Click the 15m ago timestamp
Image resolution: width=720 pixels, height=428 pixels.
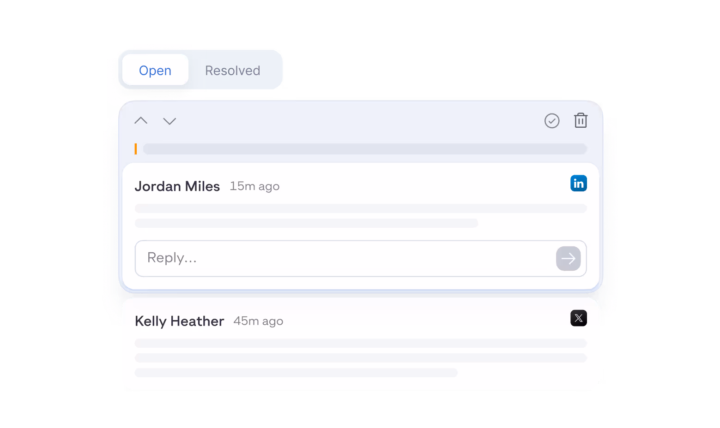tap(254, 186)
